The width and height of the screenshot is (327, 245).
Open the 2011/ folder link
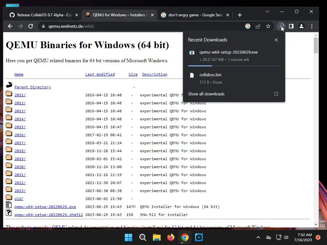tap(20, 95)
